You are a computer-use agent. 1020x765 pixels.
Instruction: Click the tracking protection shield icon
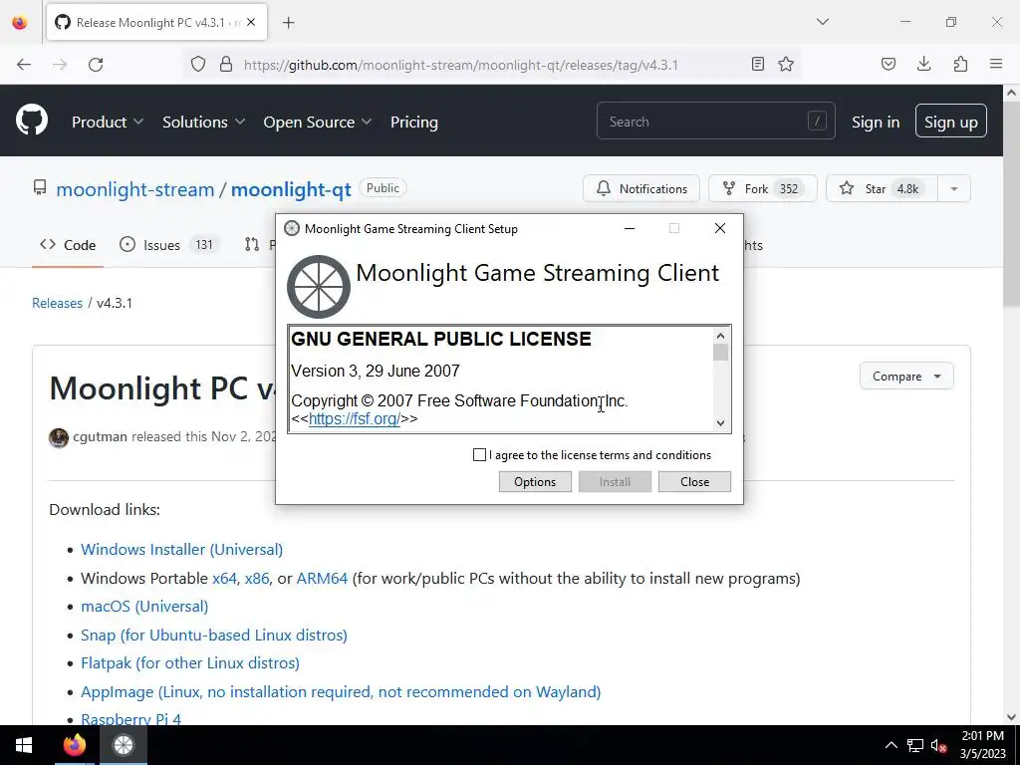coord(198,65)
